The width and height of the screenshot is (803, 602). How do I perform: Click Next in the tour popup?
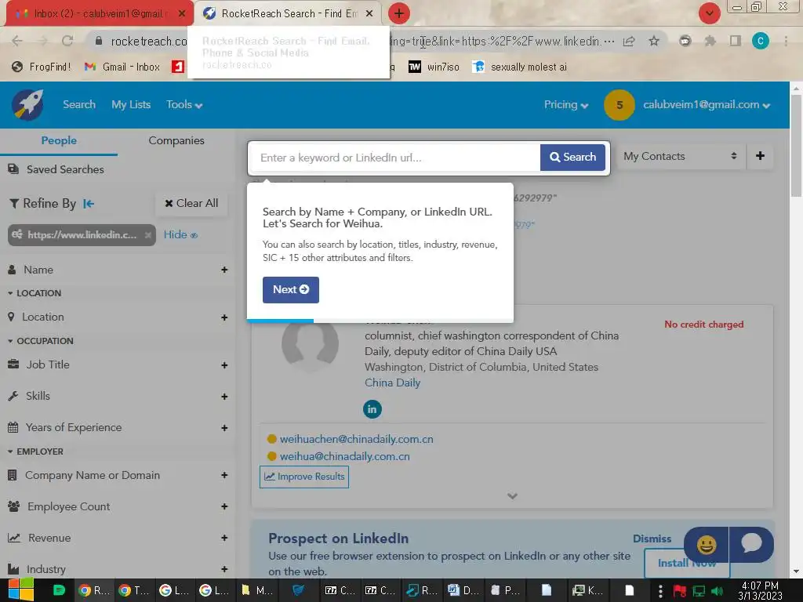pyautogui.click(x=290, y=290)
